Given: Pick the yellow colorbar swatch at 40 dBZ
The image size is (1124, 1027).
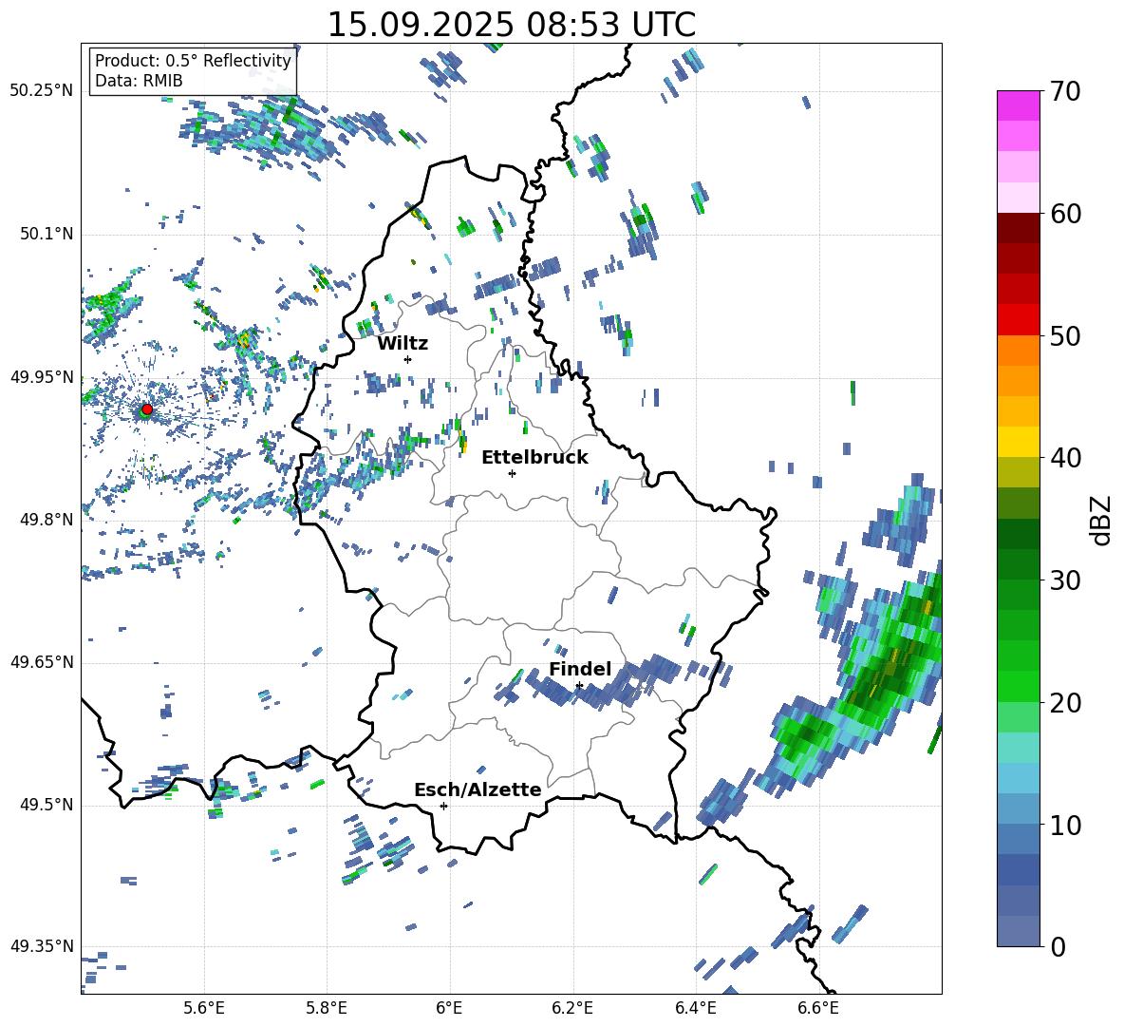Looking at the screenshot, I should (1018, 443).
